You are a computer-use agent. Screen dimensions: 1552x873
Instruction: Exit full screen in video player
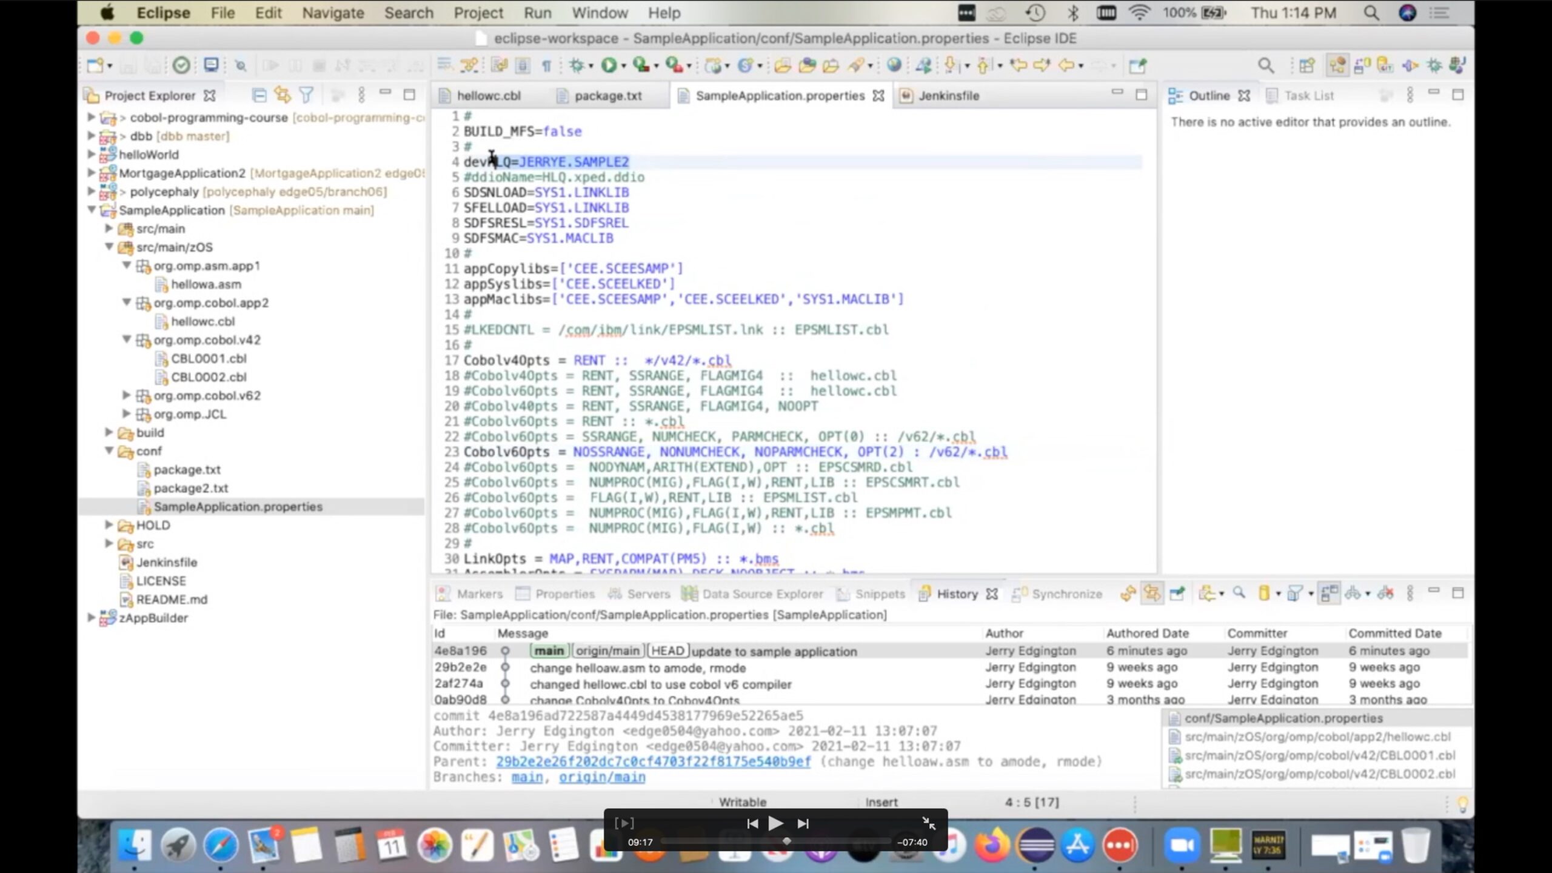click(929, 823)
